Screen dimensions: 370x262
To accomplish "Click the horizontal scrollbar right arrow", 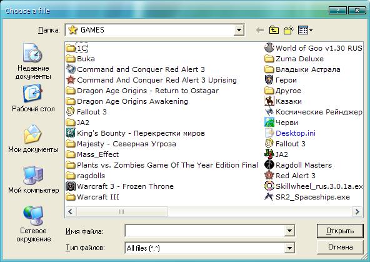I will click(357, 211).
